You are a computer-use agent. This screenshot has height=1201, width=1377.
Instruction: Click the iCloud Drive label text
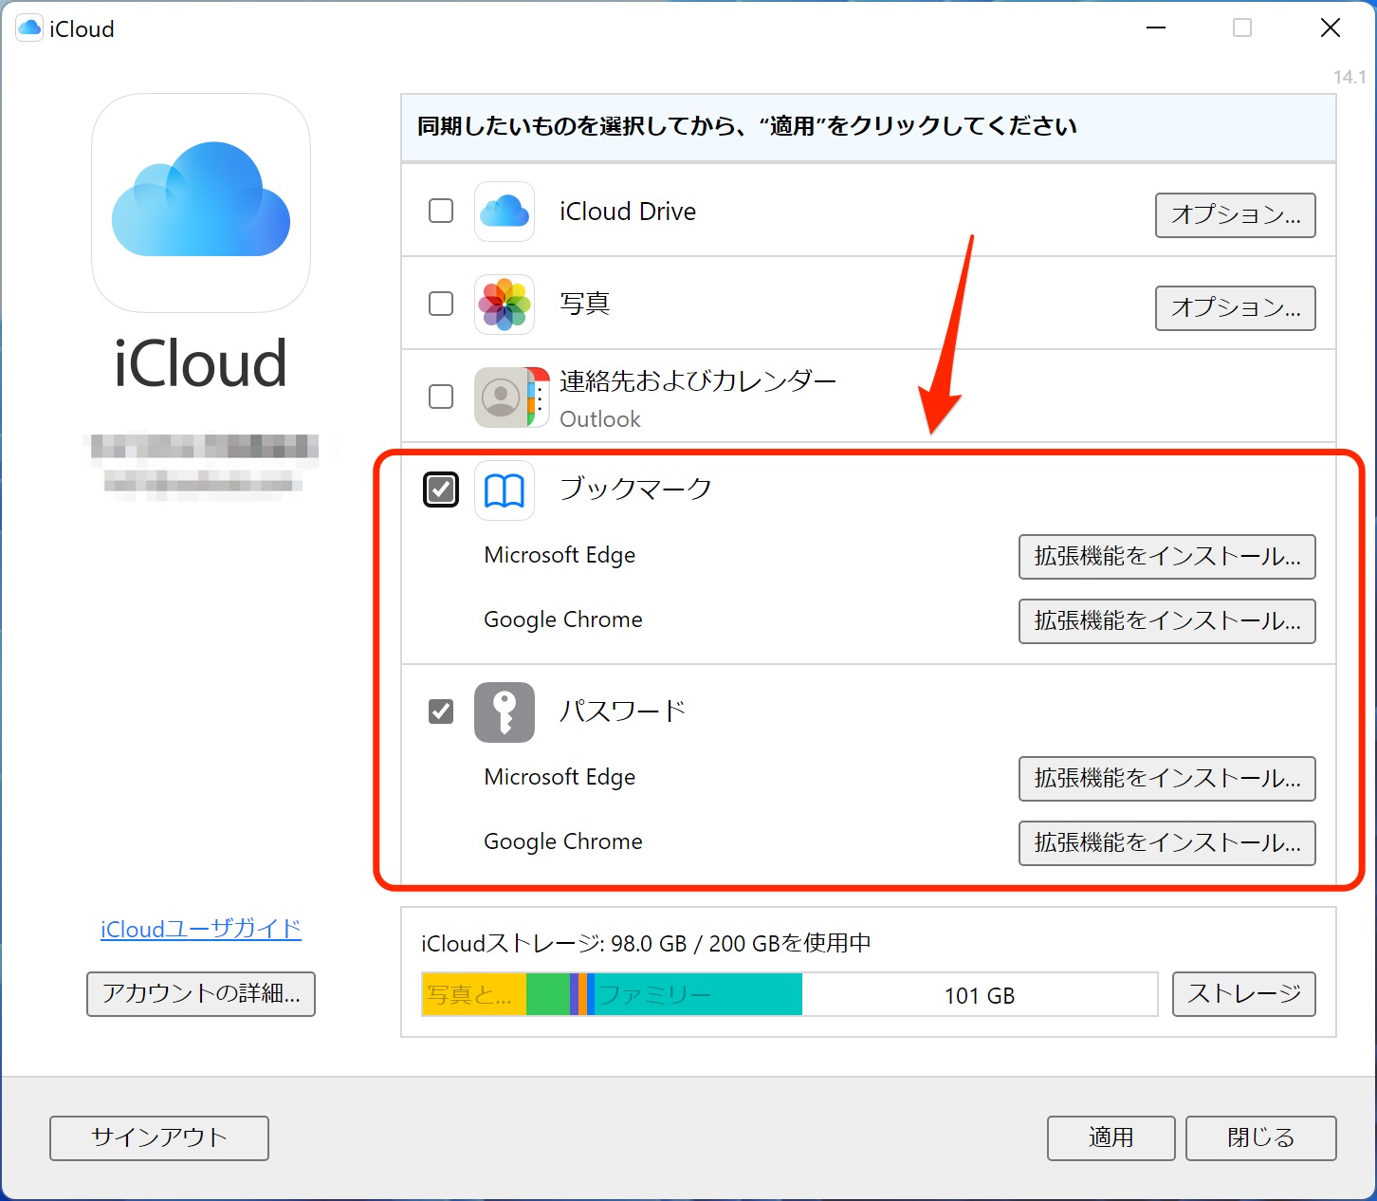point(628,212)
